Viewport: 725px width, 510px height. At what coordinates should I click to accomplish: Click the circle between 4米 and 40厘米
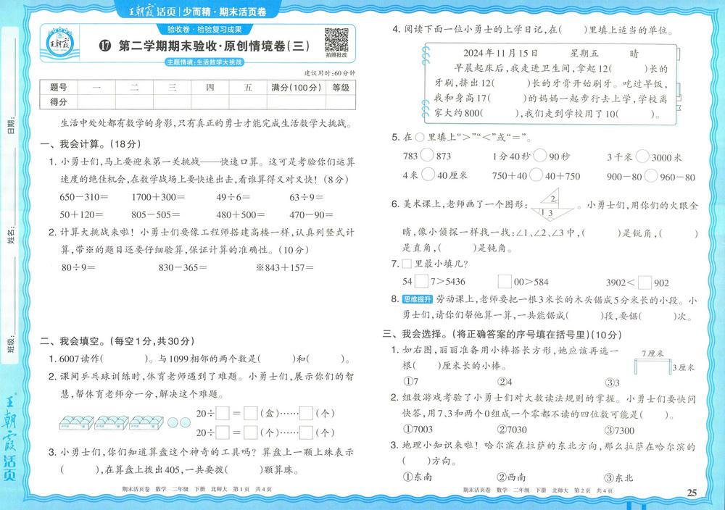[x=428, y=174]
